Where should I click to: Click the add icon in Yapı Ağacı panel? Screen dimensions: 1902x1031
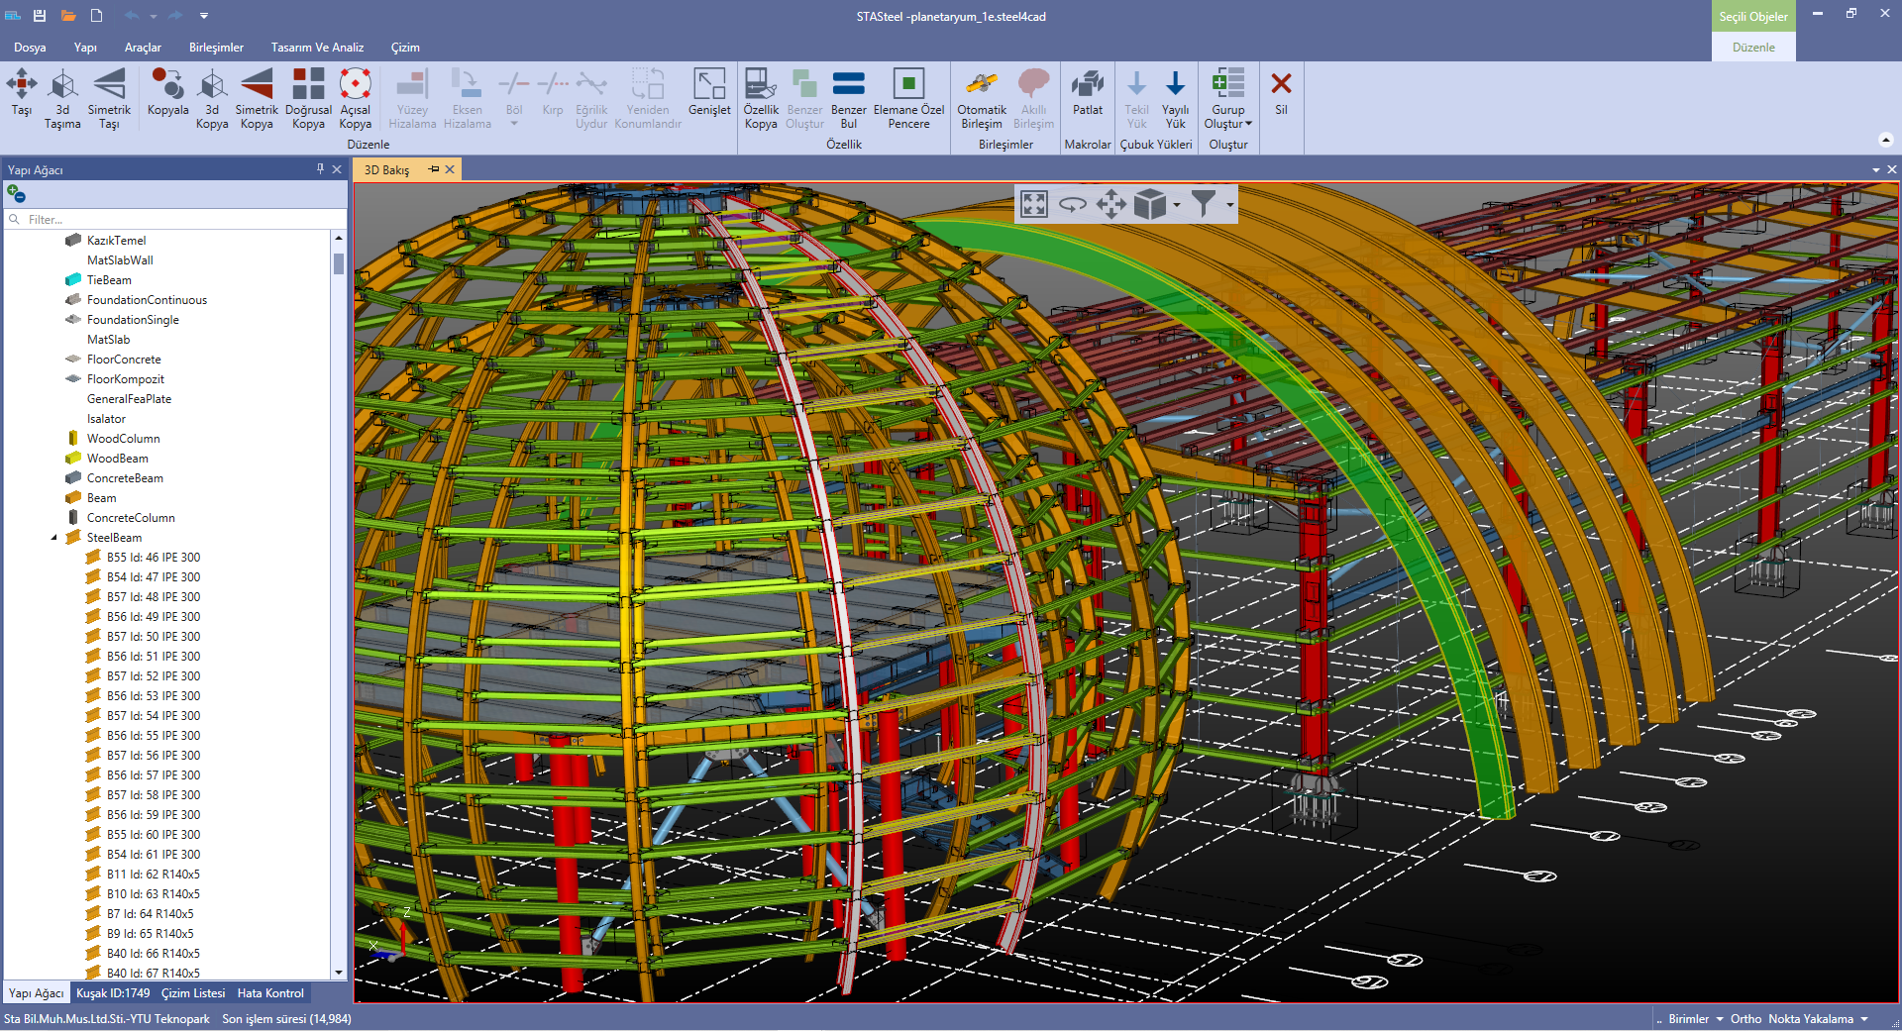pyautogui.click(x=16, y=193)
